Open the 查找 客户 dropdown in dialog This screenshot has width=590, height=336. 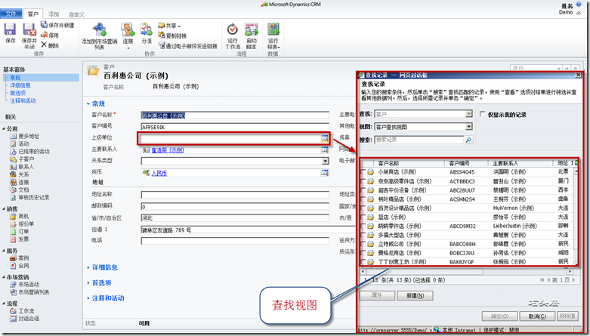(x=469, y=113)
